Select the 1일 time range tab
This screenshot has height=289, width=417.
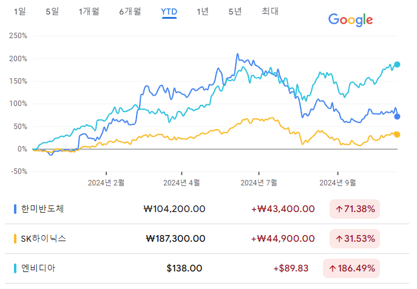(19, 12)
